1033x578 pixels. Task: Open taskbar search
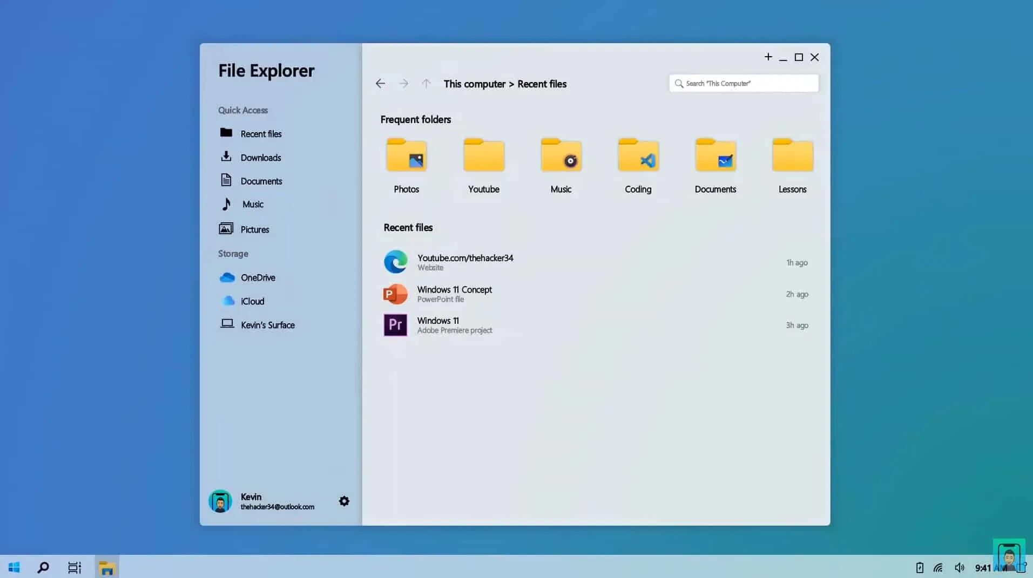[43, 567]
